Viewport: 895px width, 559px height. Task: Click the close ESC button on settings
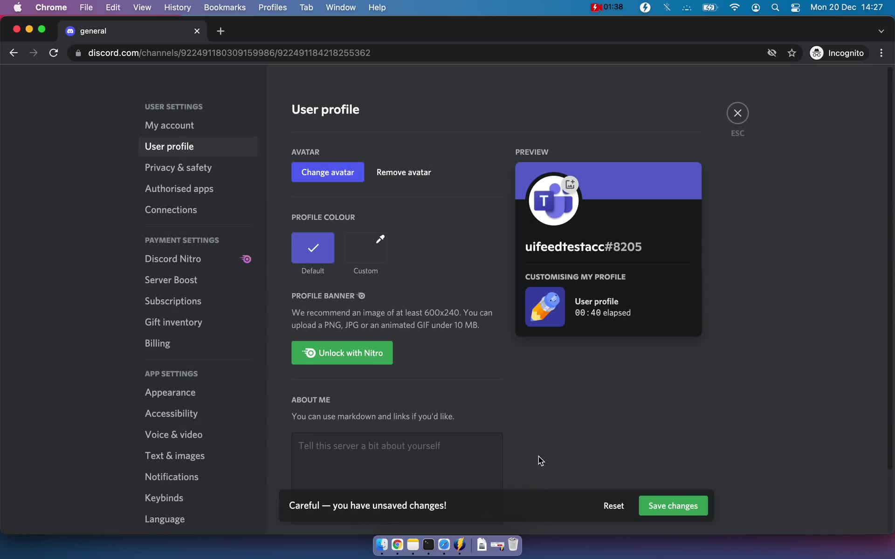click(x=738, y=113)
